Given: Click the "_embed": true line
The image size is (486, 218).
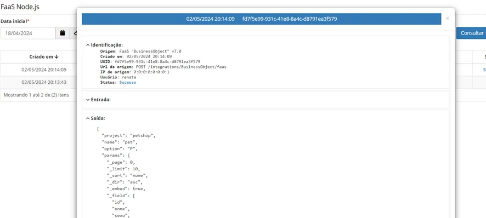Looking at the screenshot, I should point(126,188).
